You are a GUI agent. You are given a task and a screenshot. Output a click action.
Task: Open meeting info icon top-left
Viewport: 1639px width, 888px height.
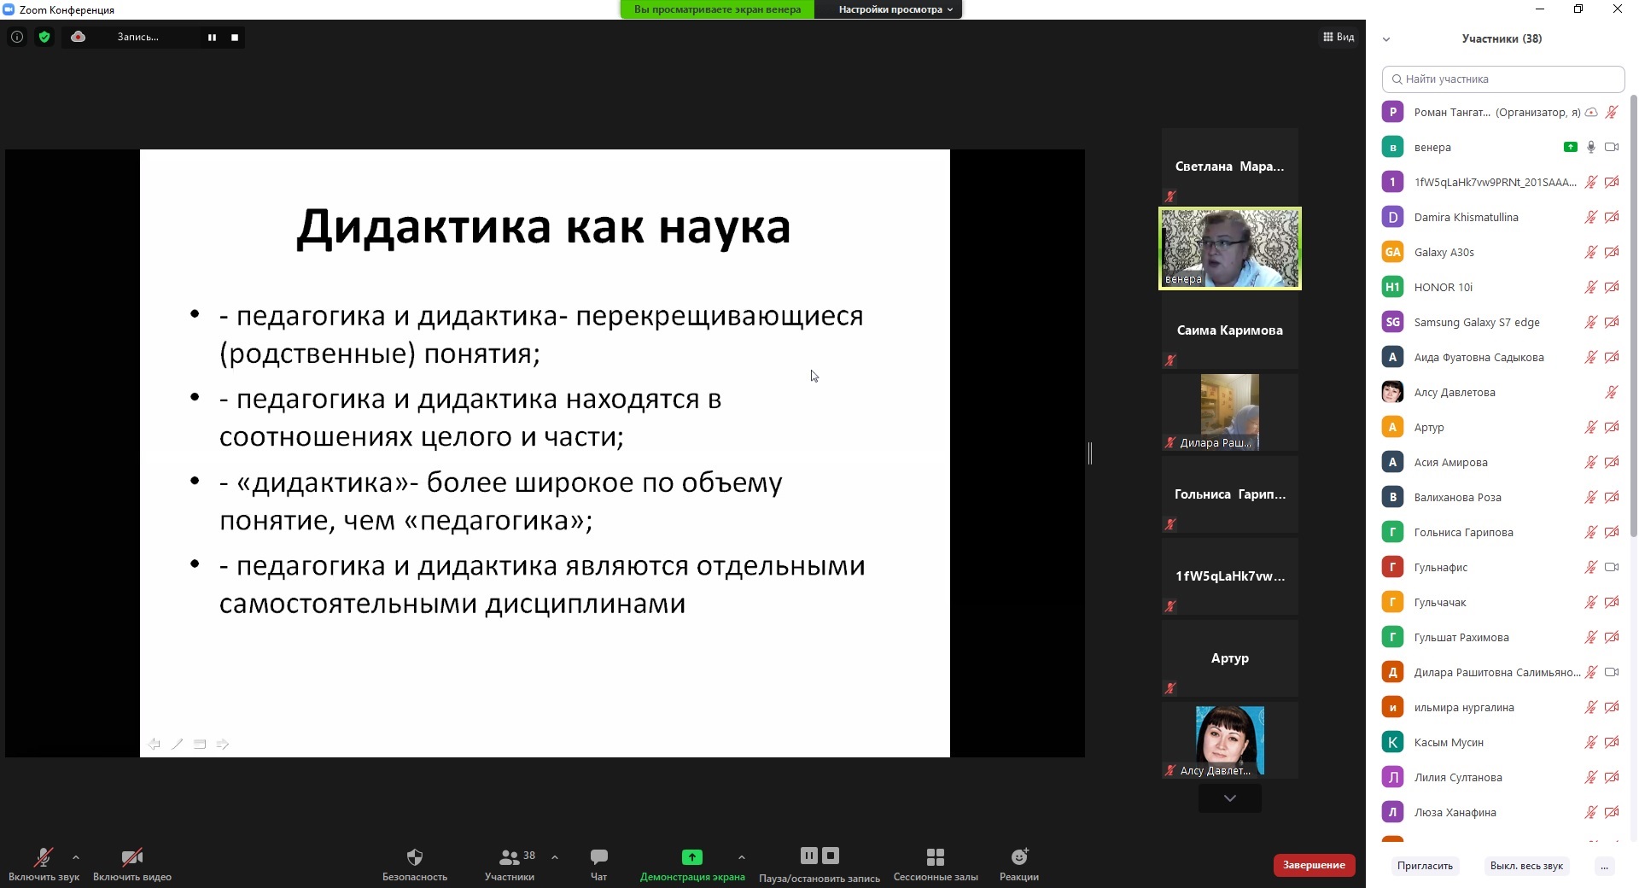[x=17, y=37]
